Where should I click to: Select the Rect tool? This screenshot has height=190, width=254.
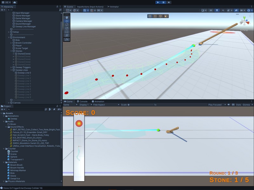click(67, 32)
